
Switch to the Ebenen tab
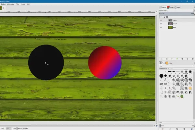point(163,7)
